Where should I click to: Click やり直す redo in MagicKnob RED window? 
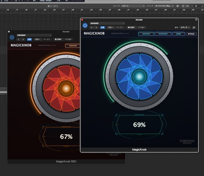click(x=68, y=39)
